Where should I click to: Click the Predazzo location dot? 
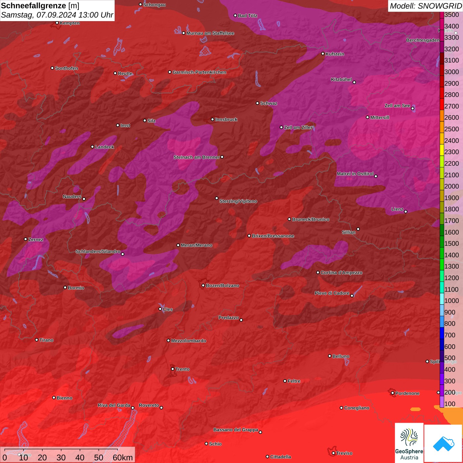tap(241, 320)
